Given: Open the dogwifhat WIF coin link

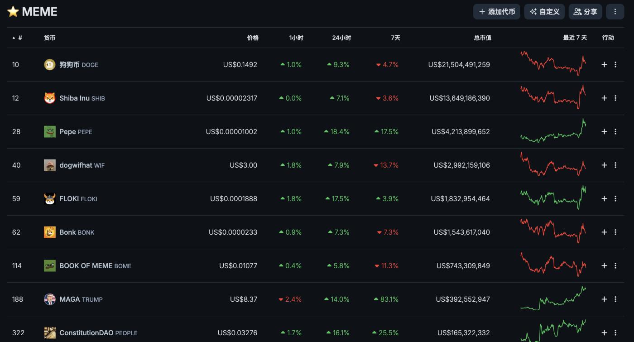Looking at the screenshot, I should coord(82,165).
